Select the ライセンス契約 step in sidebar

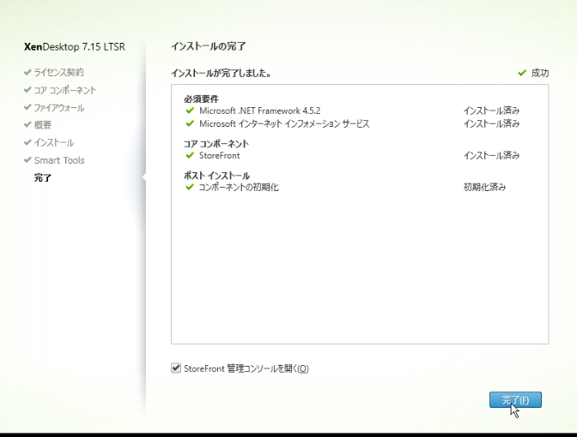59,72
